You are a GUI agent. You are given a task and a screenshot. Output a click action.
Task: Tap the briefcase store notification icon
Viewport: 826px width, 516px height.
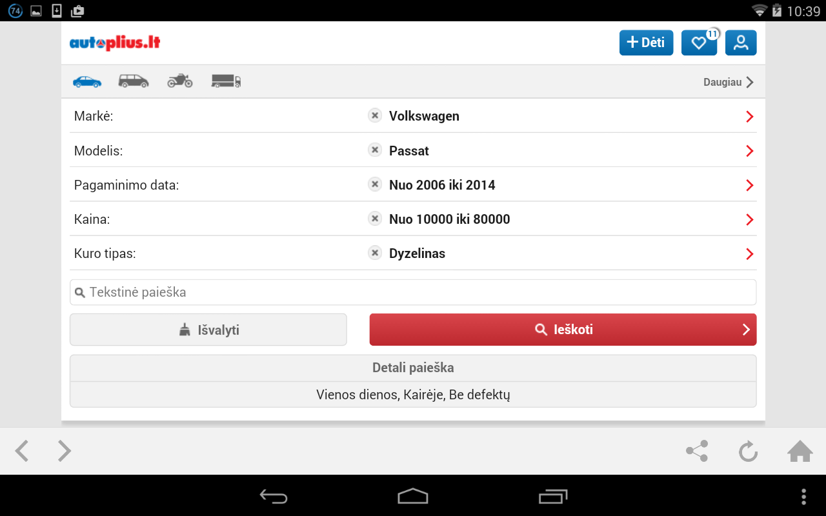[x=77, y=11]
